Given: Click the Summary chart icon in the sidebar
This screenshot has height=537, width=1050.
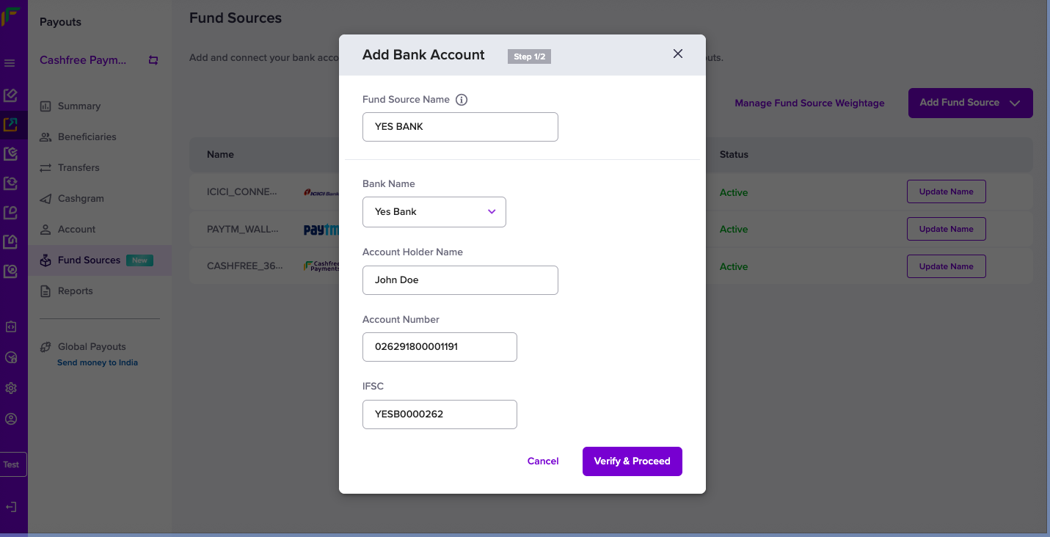Looking at the screenshot, I should click(x=45, y=106).
